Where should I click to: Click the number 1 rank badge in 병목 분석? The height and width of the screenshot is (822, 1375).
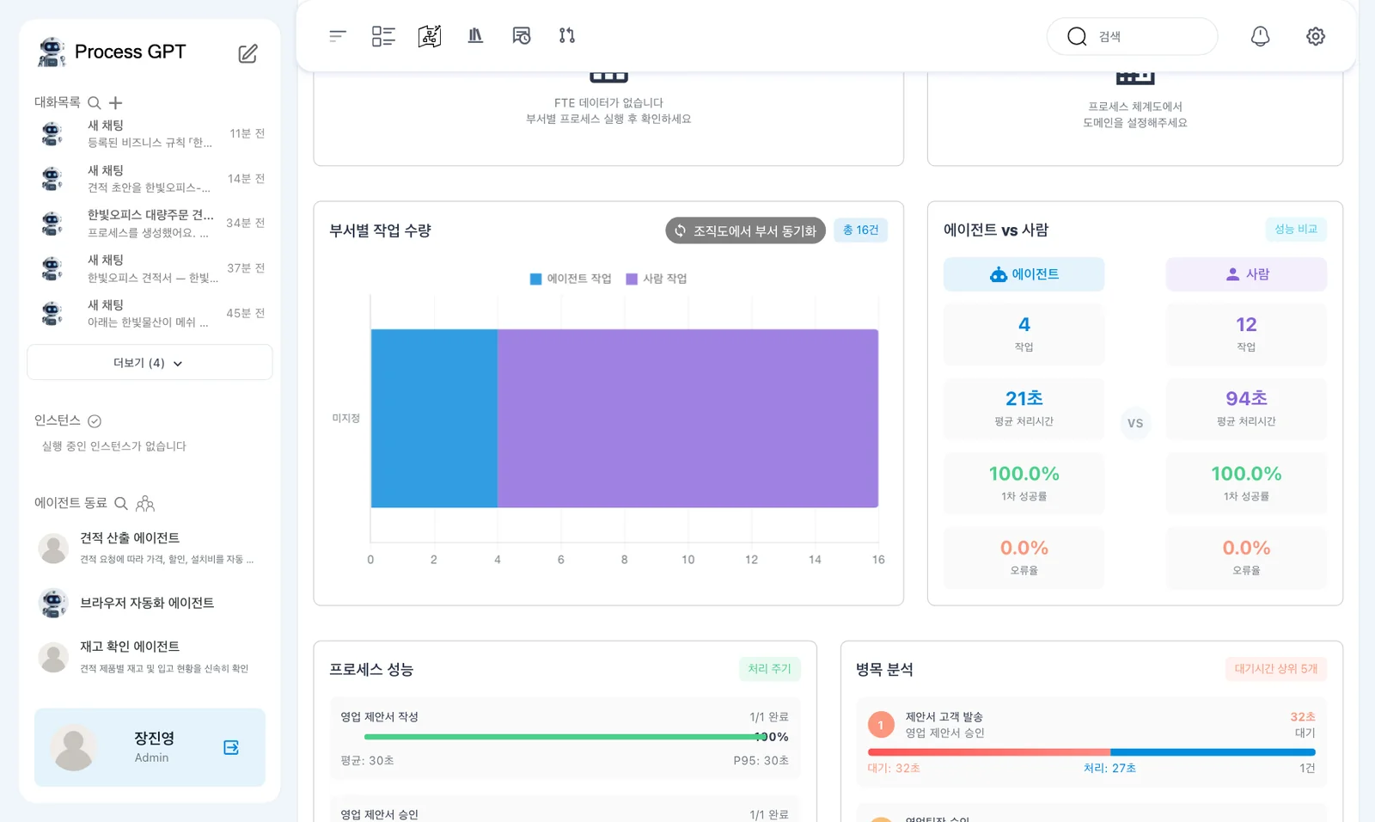click(x=881, y=725)
